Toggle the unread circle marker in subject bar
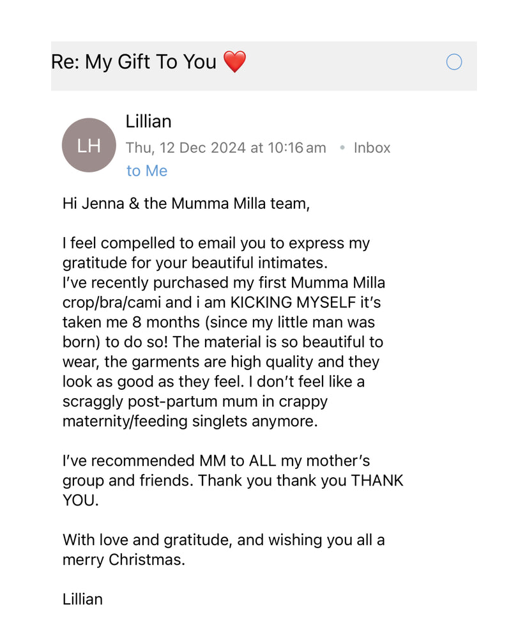 click(454, 62)
